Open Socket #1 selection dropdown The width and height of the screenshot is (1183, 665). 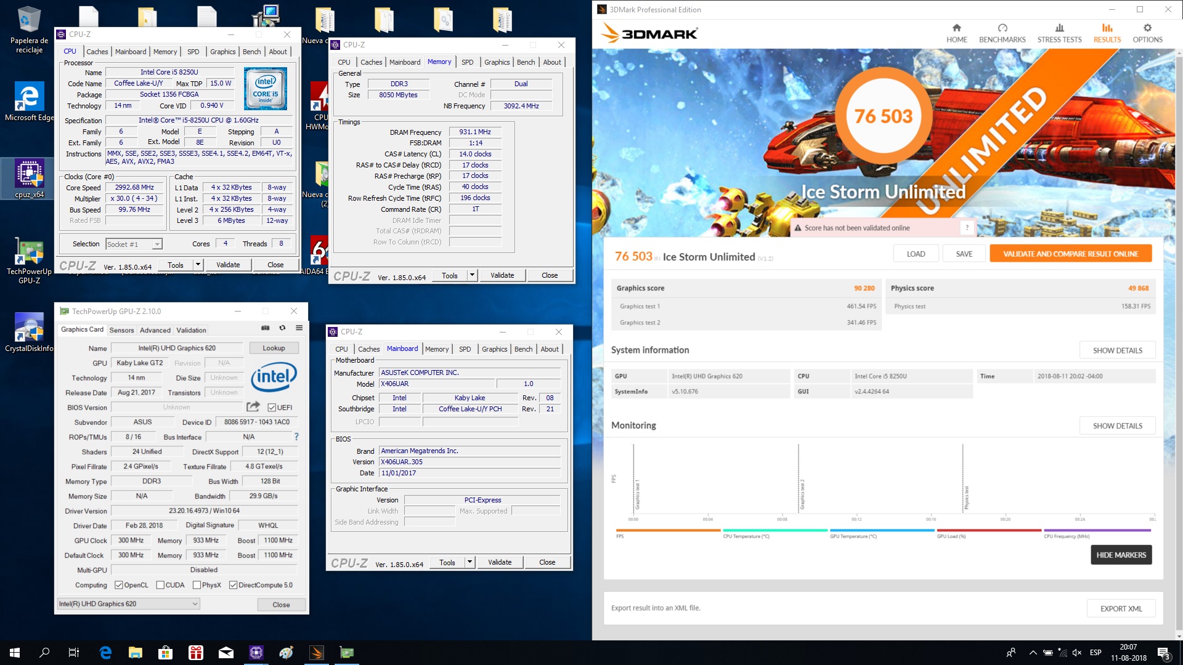tap(134, 244)
